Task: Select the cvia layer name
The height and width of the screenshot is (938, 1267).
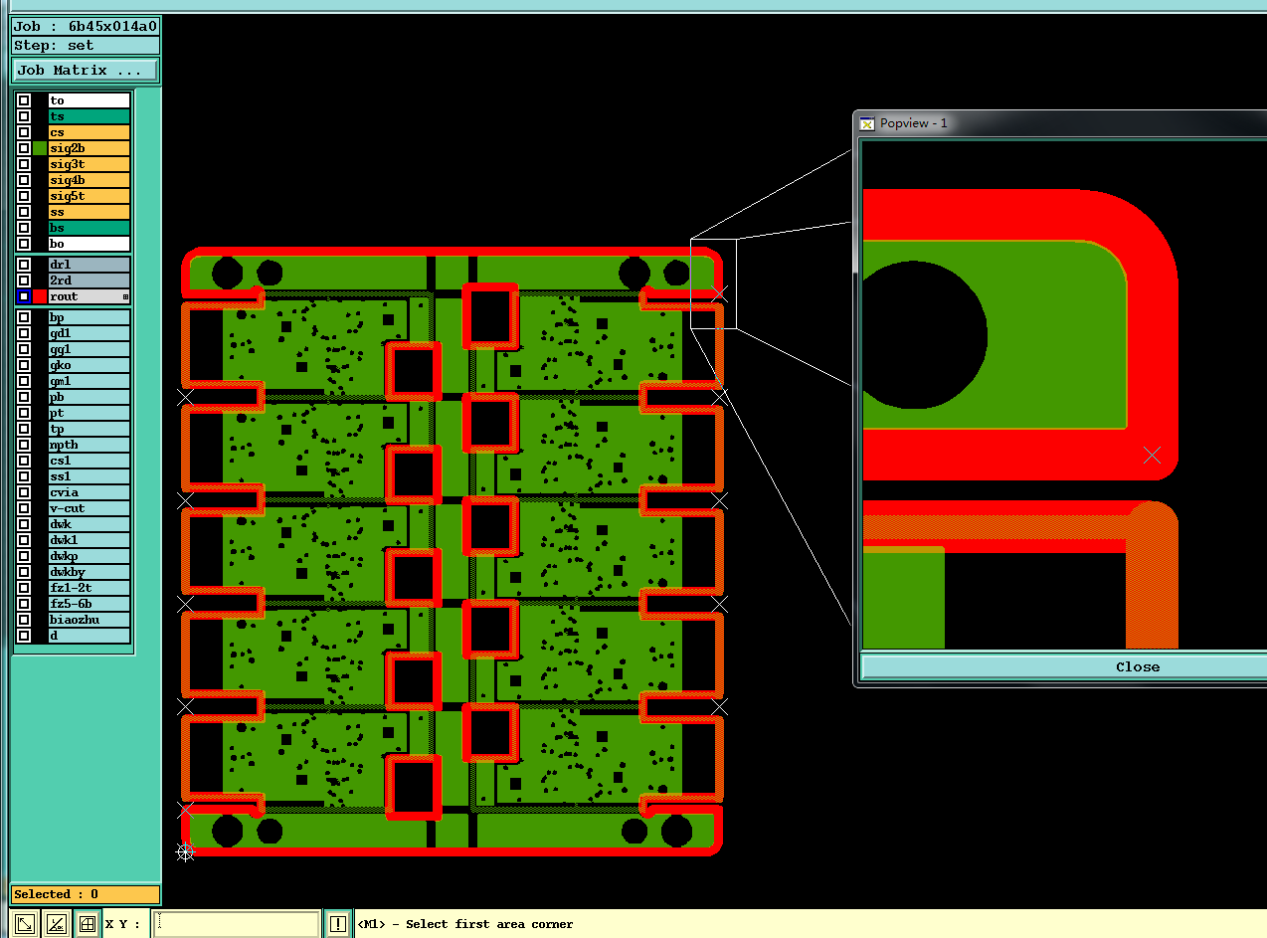Action: coord(90,492)
